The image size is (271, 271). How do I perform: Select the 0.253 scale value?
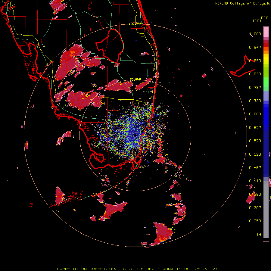pos(255,221)
